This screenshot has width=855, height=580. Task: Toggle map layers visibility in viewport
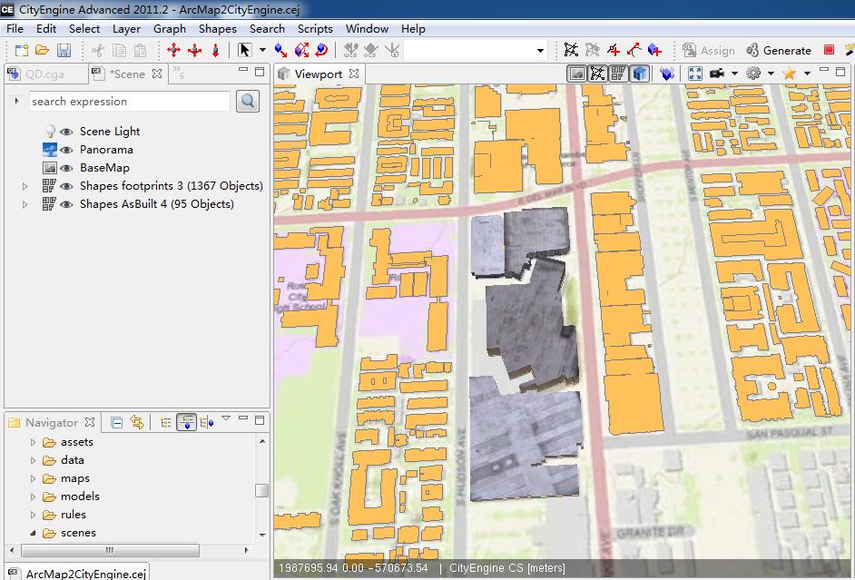577,73
